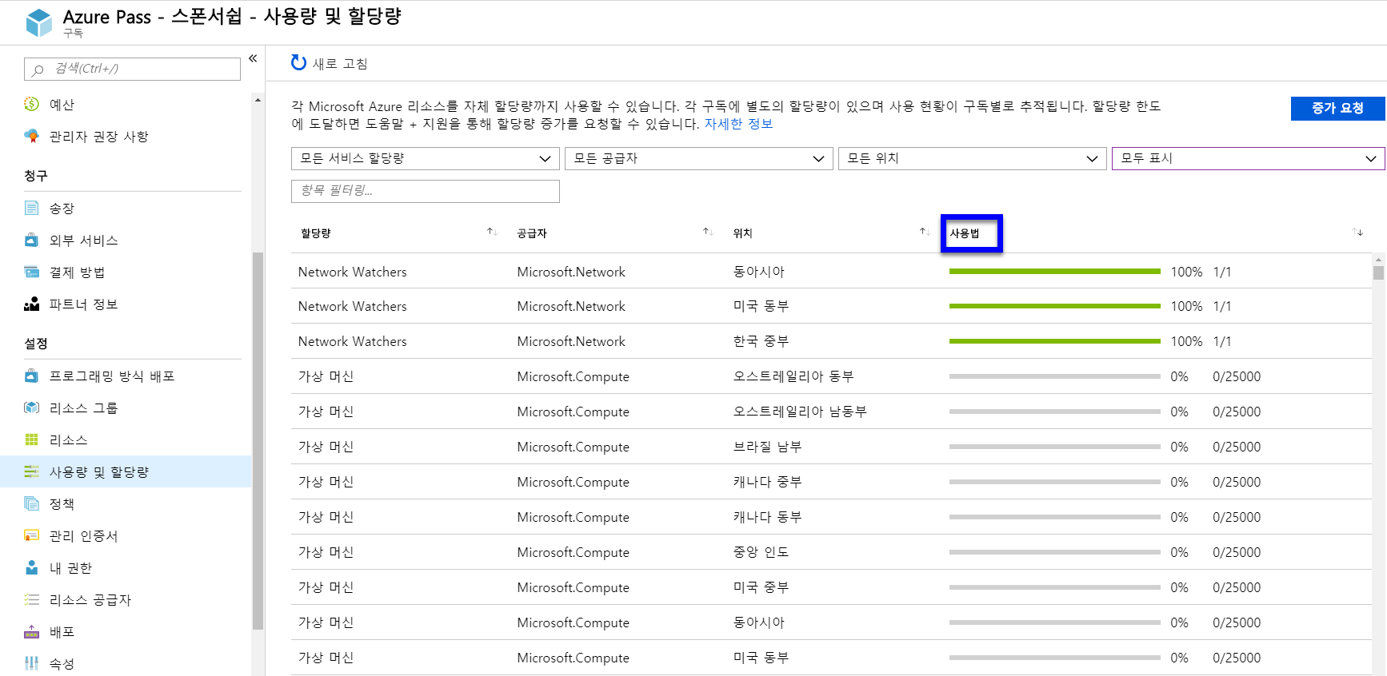Image resolution: width=1387 pixels, height=676 pixels.
Task: Sort by 공급자 column arrows
Action: coord(708,232)
